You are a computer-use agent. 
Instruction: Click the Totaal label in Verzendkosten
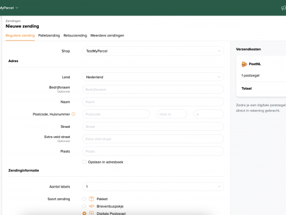point(247,88)
